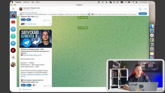
Task: Open the Saved Messages bookmark chat
Action: click(13, 29)
